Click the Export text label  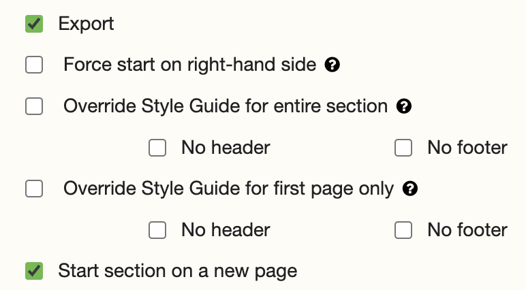click(87, 24)
